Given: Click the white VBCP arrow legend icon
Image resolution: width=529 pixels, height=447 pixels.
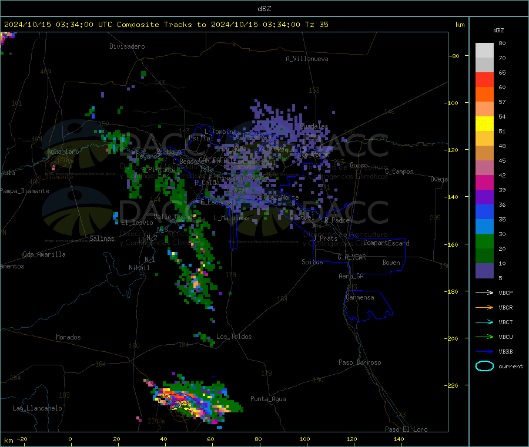Looking at the screenshot, I should (x=484, y=293).
